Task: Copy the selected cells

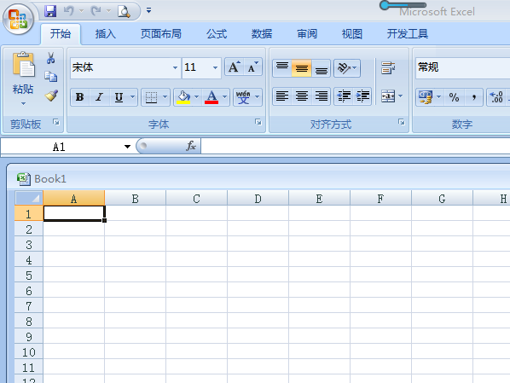Action: pos(50,77)
